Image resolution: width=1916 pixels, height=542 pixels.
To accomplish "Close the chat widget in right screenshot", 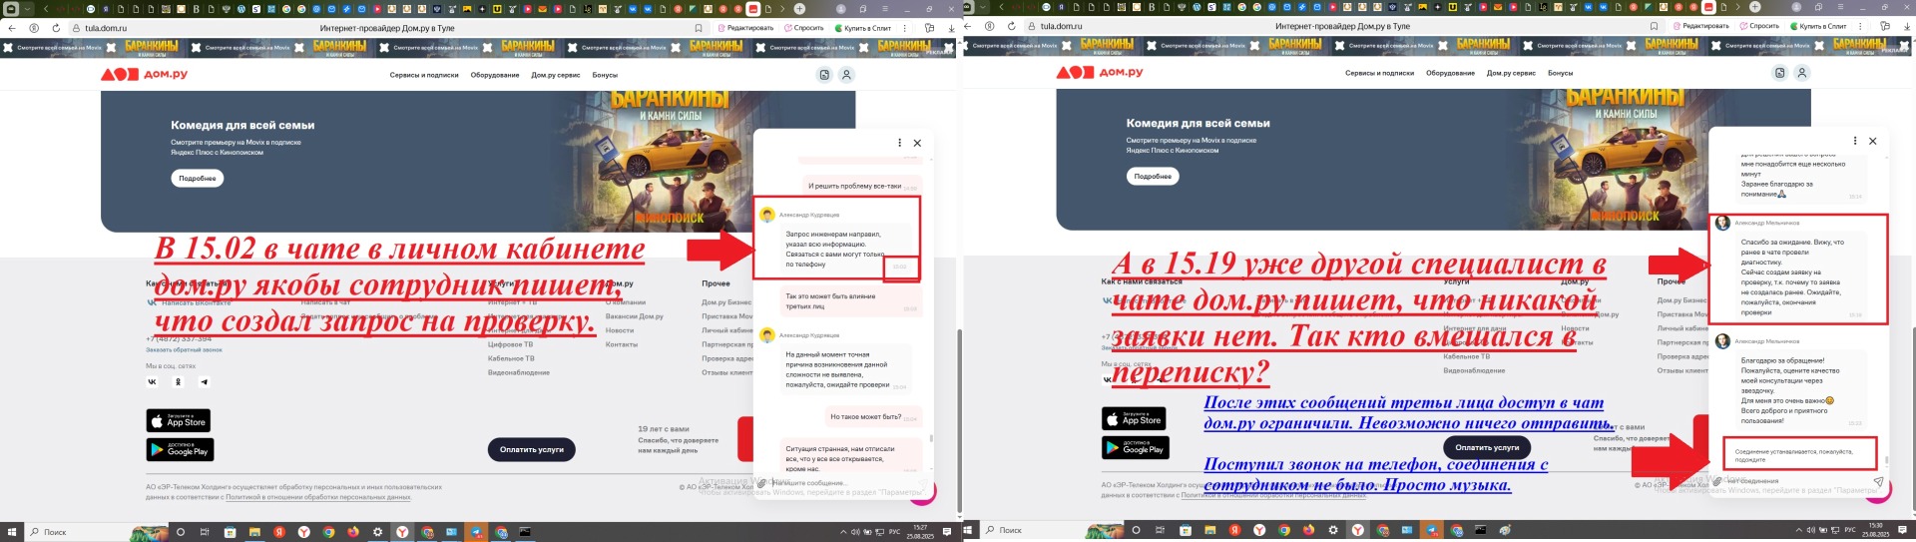I will coord(1873,141).
